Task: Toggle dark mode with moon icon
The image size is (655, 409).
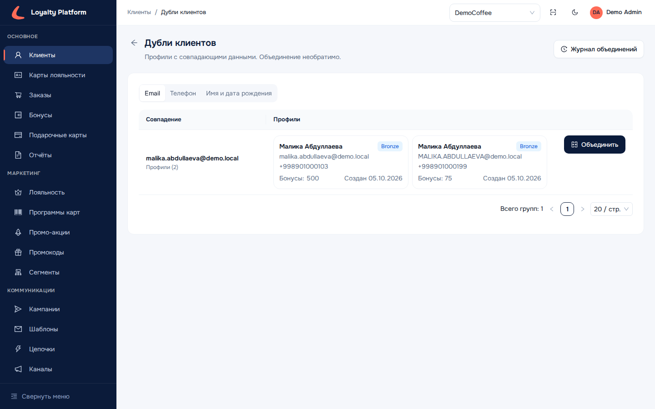Action: [x=575, y=12]
